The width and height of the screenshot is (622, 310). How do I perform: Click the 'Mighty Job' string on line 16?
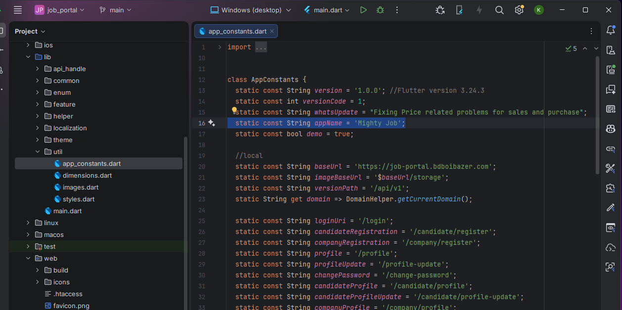tap(377, 123)
